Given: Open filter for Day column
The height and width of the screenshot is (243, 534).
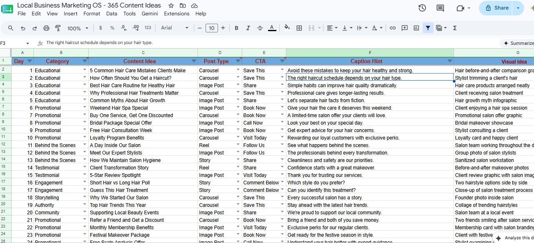Looking at the screenshot, I should point(30,61).
